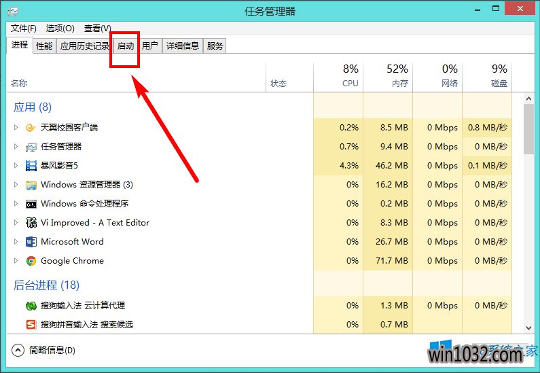Expand the Windows 资源管理器 process group
The image size is (540, 373).
point(16,184)
